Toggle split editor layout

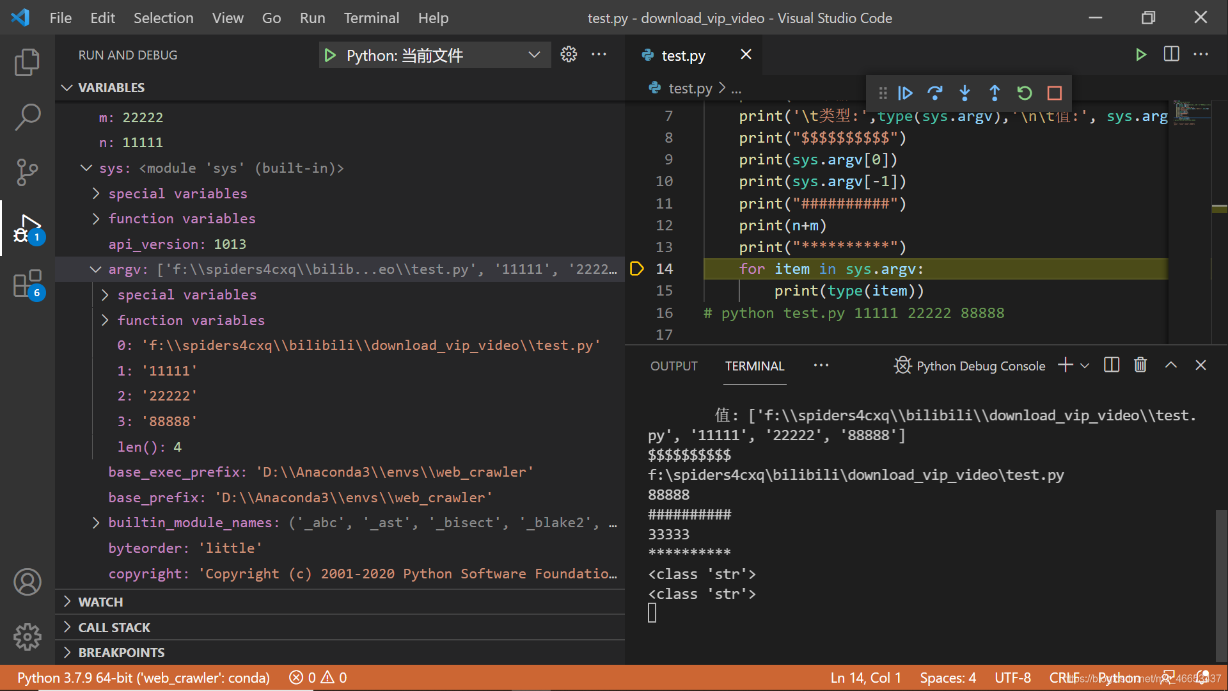(1171, 54)
